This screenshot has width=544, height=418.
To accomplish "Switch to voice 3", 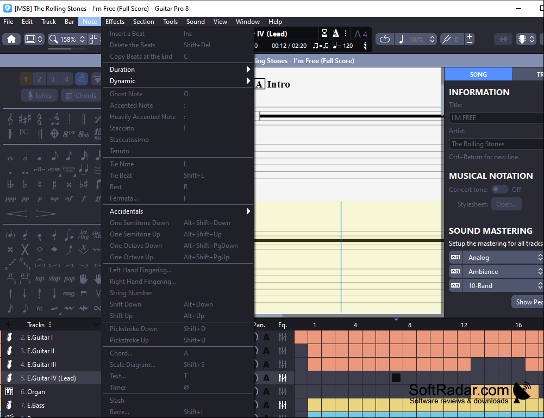I will coord(53,79).
